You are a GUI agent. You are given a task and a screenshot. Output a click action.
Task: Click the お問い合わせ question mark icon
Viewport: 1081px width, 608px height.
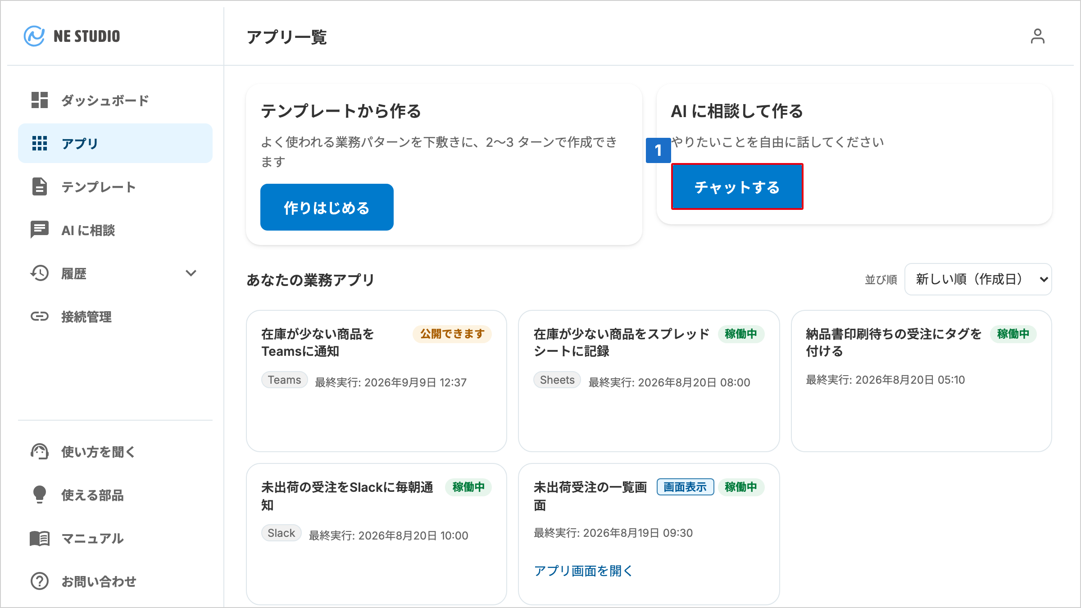[40, 581]
